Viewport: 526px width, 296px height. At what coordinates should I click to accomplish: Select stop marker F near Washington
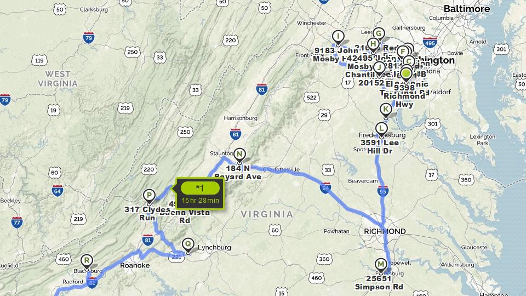click(403, 53)
